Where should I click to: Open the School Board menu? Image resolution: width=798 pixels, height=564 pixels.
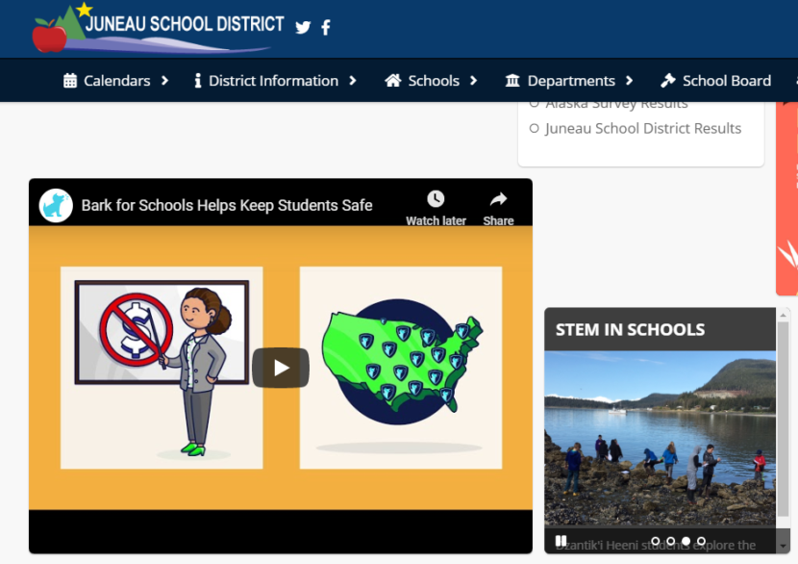click(x=725, y=81)
